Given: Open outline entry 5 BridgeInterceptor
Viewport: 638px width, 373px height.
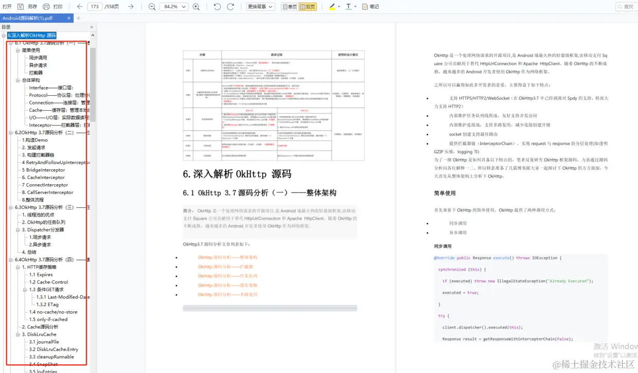Looking at the screenshot, I should coord(43,170).
